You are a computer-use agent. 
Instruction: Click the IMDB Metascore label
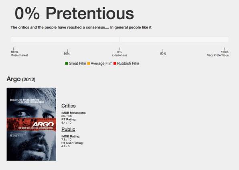(x=74, y=113)
